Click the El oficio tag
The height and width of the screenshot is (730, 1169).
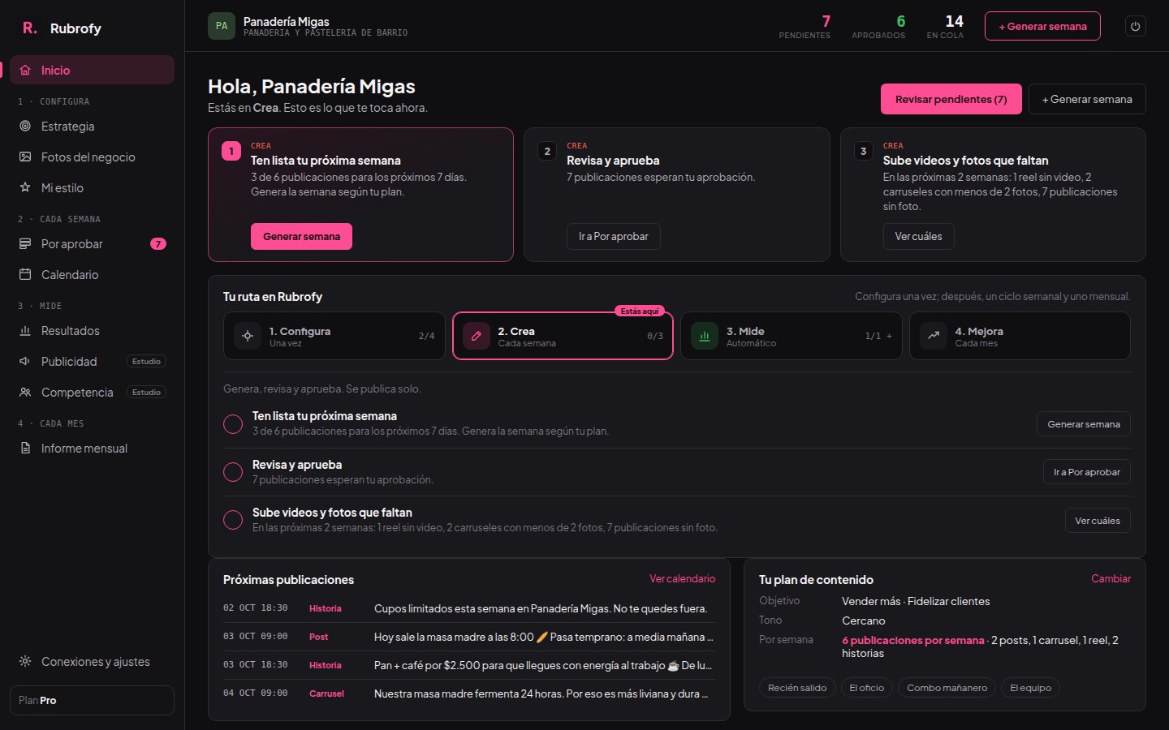point(866,688)
